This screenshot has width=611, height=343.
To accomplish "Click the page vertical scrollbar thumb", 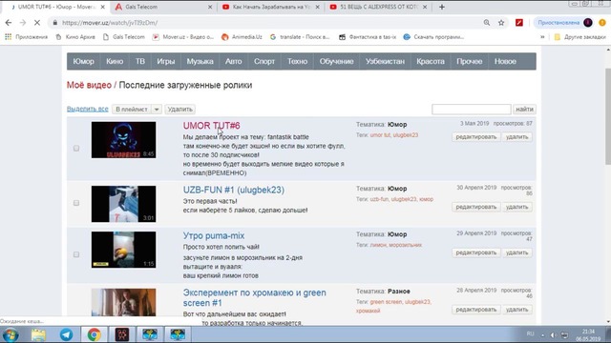I will pos(608,116).
